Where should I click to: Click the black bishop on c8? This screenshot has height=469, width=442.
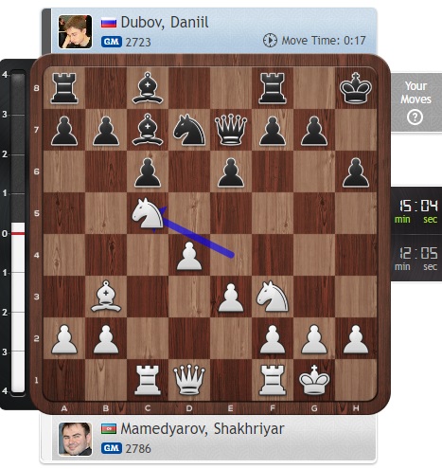[148, 88]
